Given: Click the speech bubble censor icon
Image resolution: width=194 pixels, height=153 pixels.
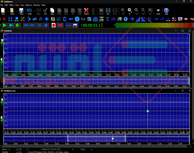Looking at the screenshot, I should [180, 19].
